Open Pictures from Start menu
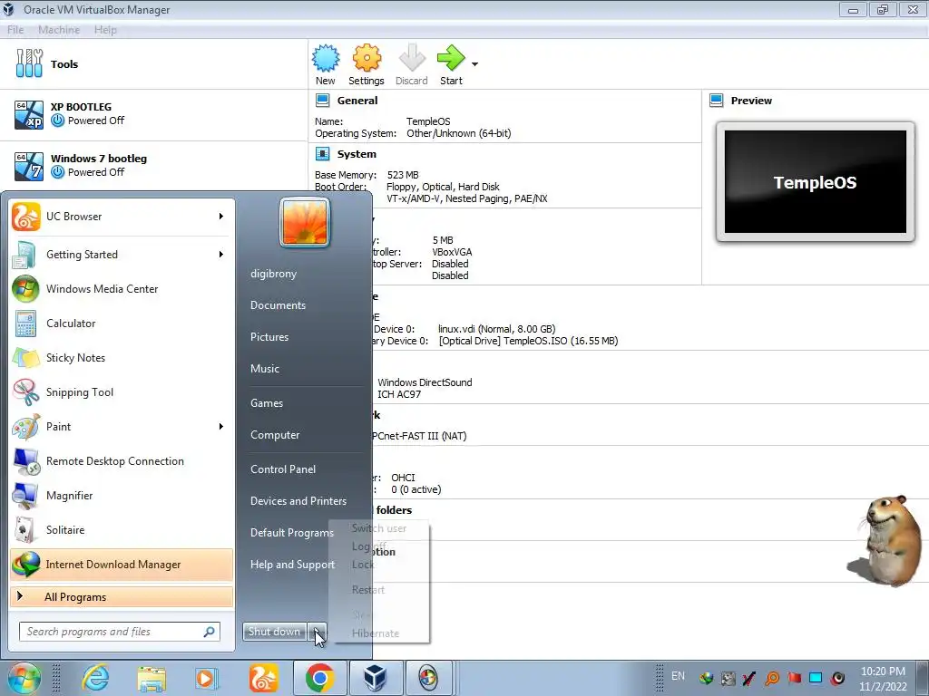Screen dimensions: 929x696 pos(269,337)
